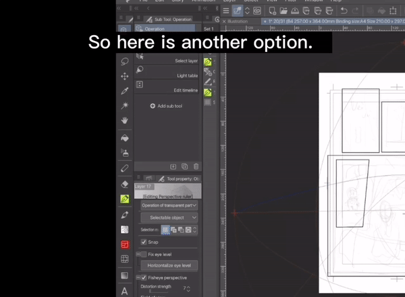Select the Select layer sub tool
The image size is (405, 297).
pos(167,59)
